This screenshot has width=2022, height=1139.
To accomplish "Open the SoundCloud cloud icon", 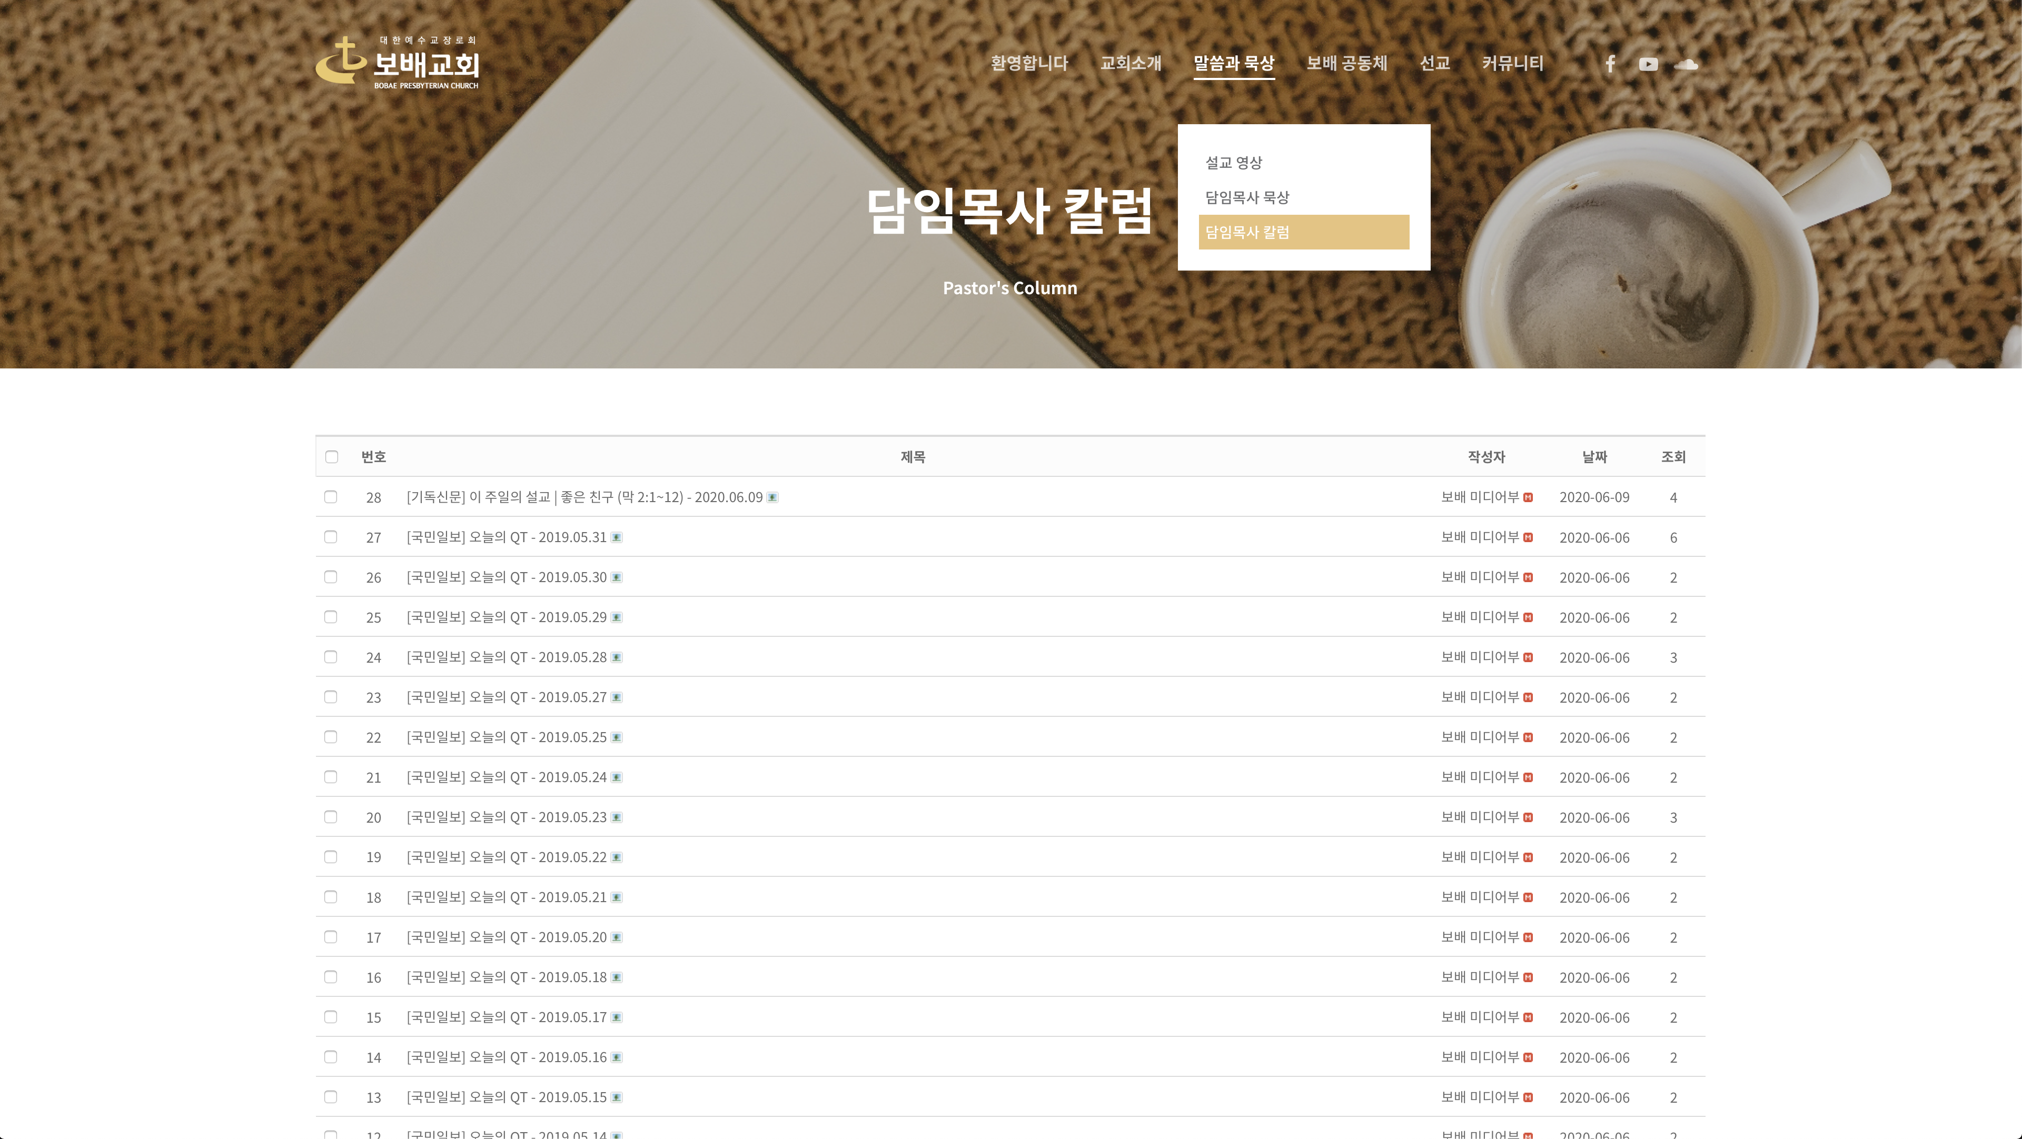I will point(1686,64).
